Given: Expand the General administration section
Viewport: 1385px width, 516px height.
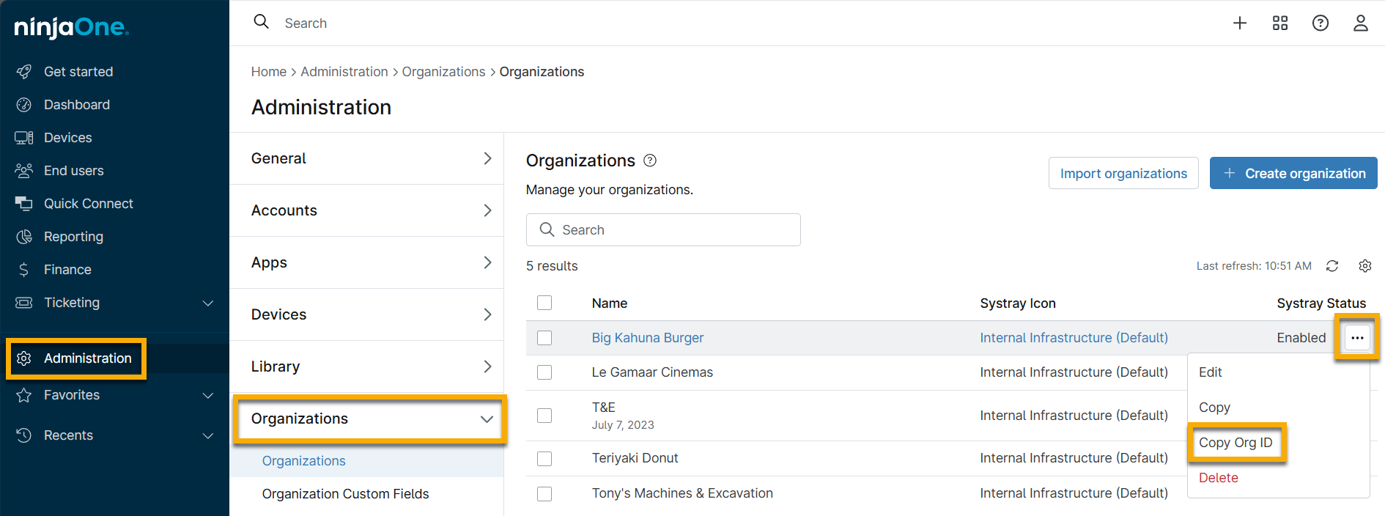Looking at the screenshot, I should 367,158.
